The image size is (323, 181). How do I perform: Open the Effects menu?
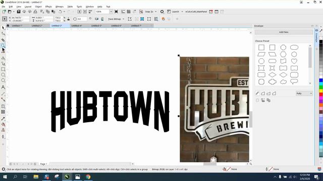click(48, 7)
